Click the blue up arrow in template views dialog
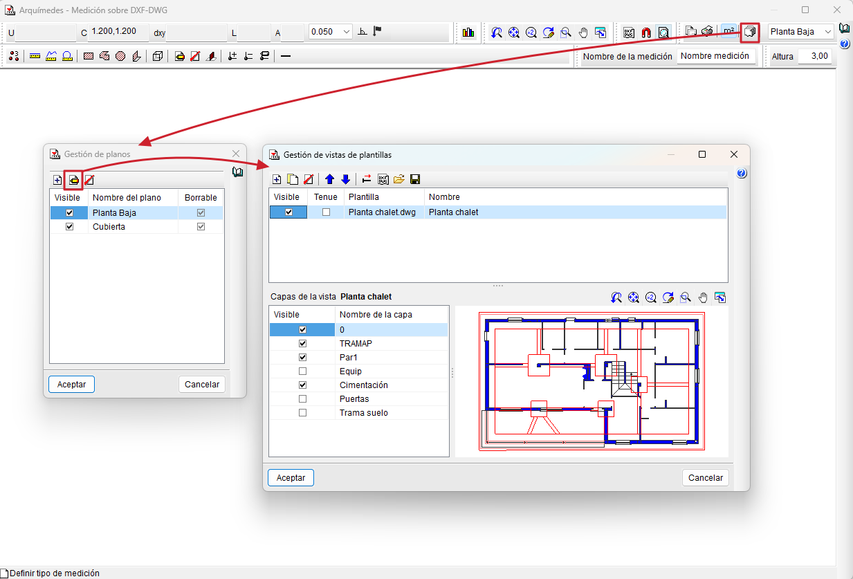 (329, 180)
